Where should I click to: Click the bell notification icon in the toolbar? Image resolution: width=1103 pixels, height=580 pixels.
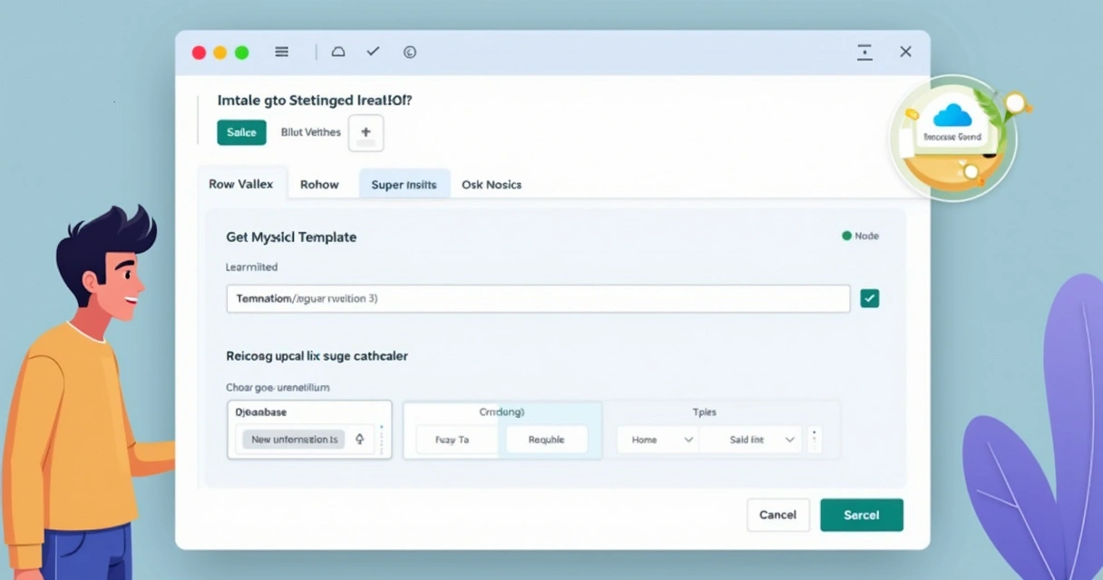pos(338,52)
